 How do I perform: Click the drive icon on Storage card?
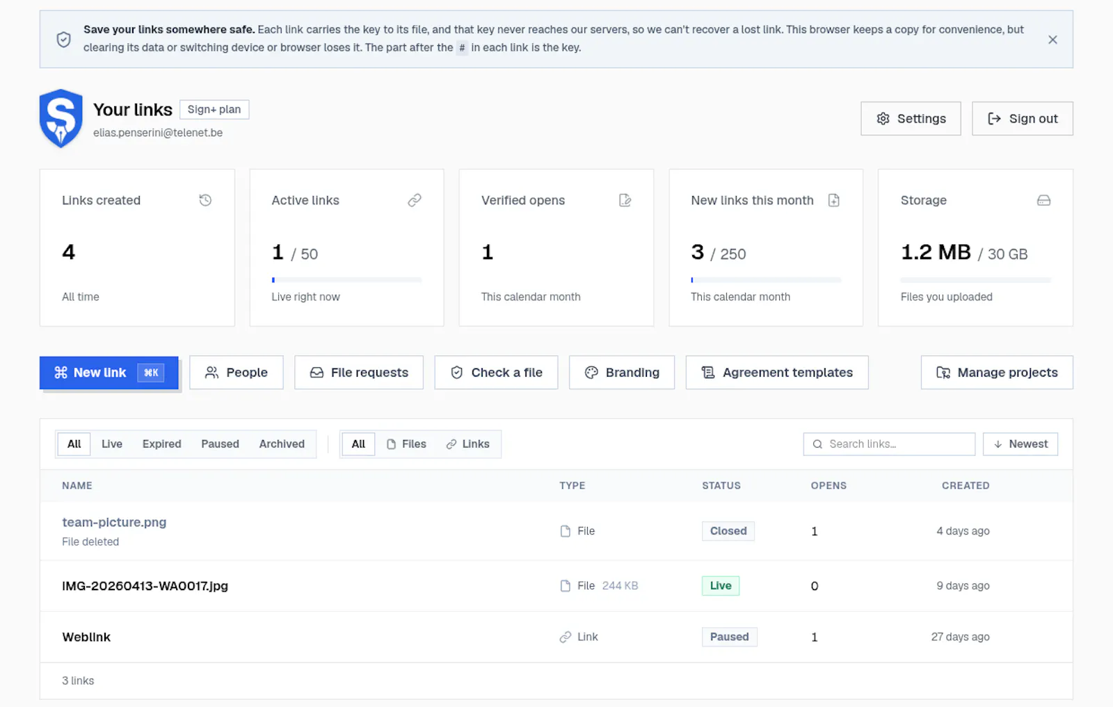click(x=1043, y=200)
